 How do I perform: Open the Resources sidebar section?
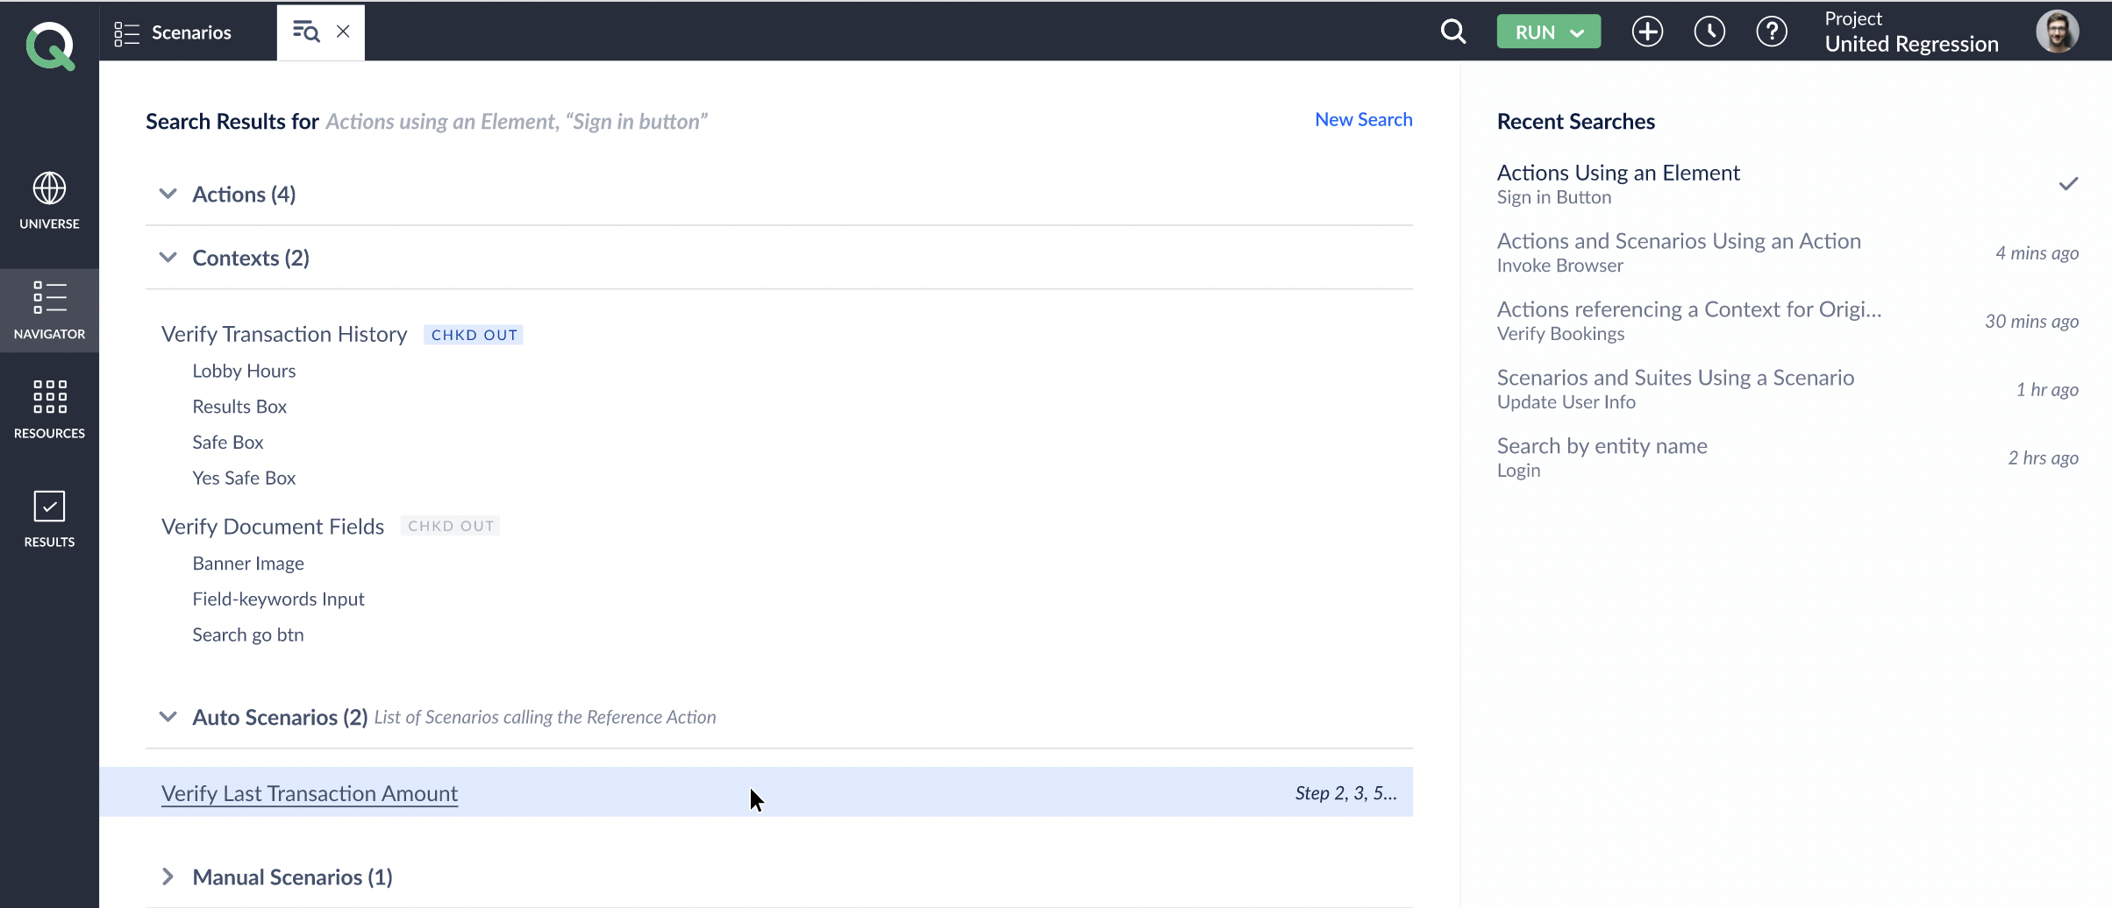(49, 409)
